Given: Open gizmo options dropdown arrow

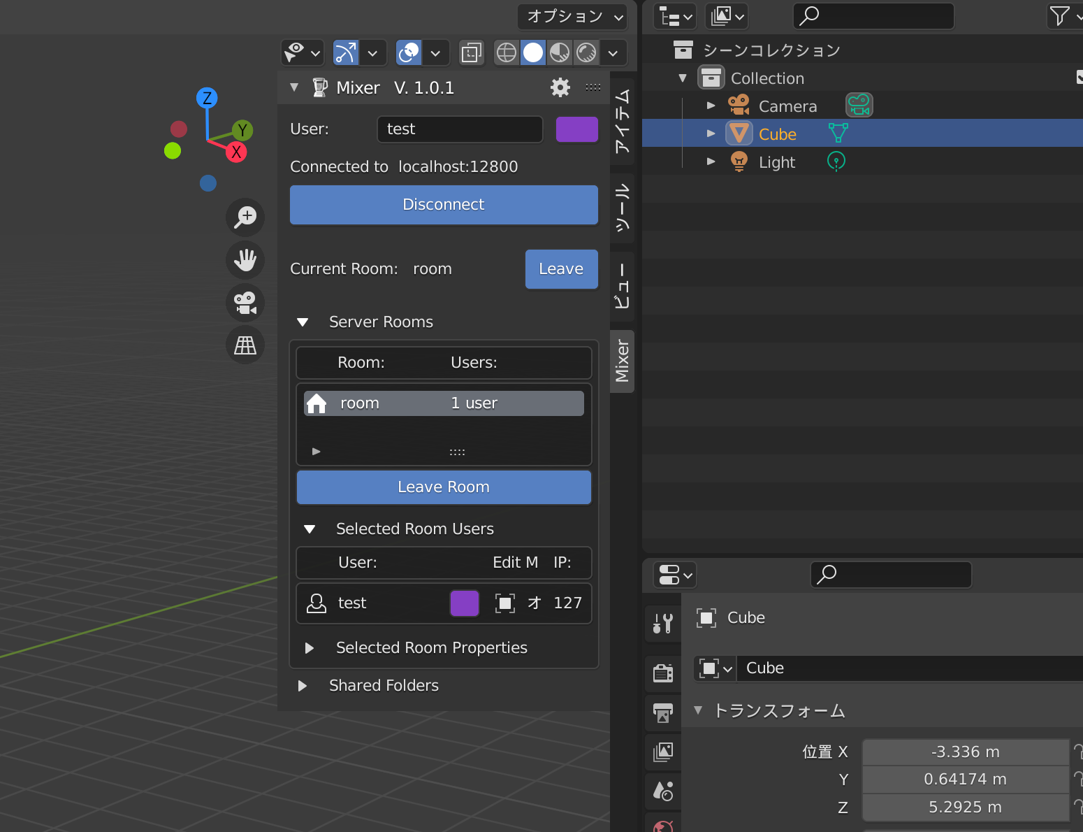Looking at the screenshot, I should click(372, 52).
